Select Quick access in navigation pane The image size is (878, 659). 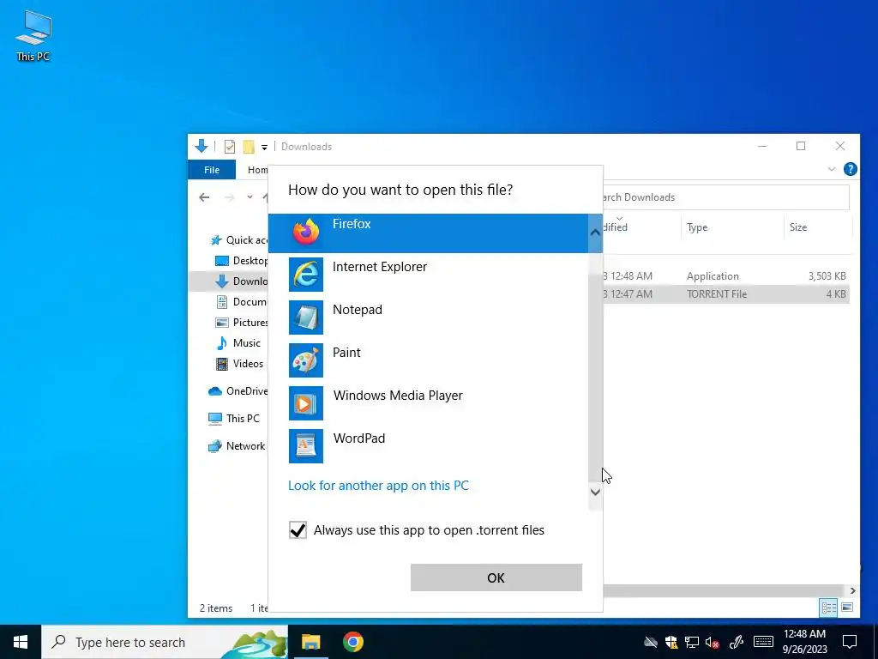[x=239, y=240]
